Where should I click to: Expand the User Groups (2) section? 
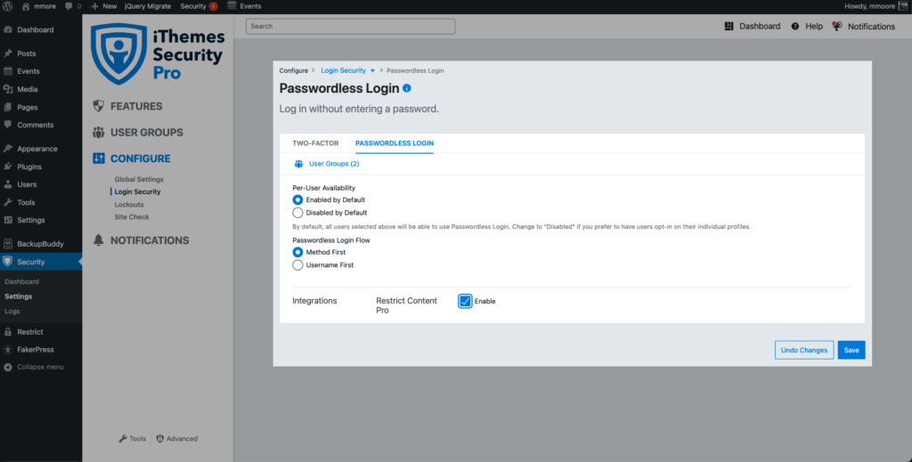pyautogui.click(x=327, y=164)
